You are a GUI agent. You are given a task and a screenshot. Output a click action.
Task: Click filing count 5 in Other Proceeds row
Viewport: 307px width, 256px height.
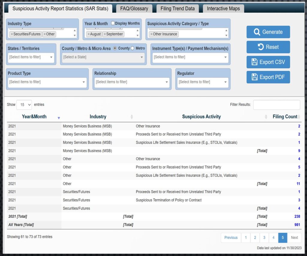299,167
